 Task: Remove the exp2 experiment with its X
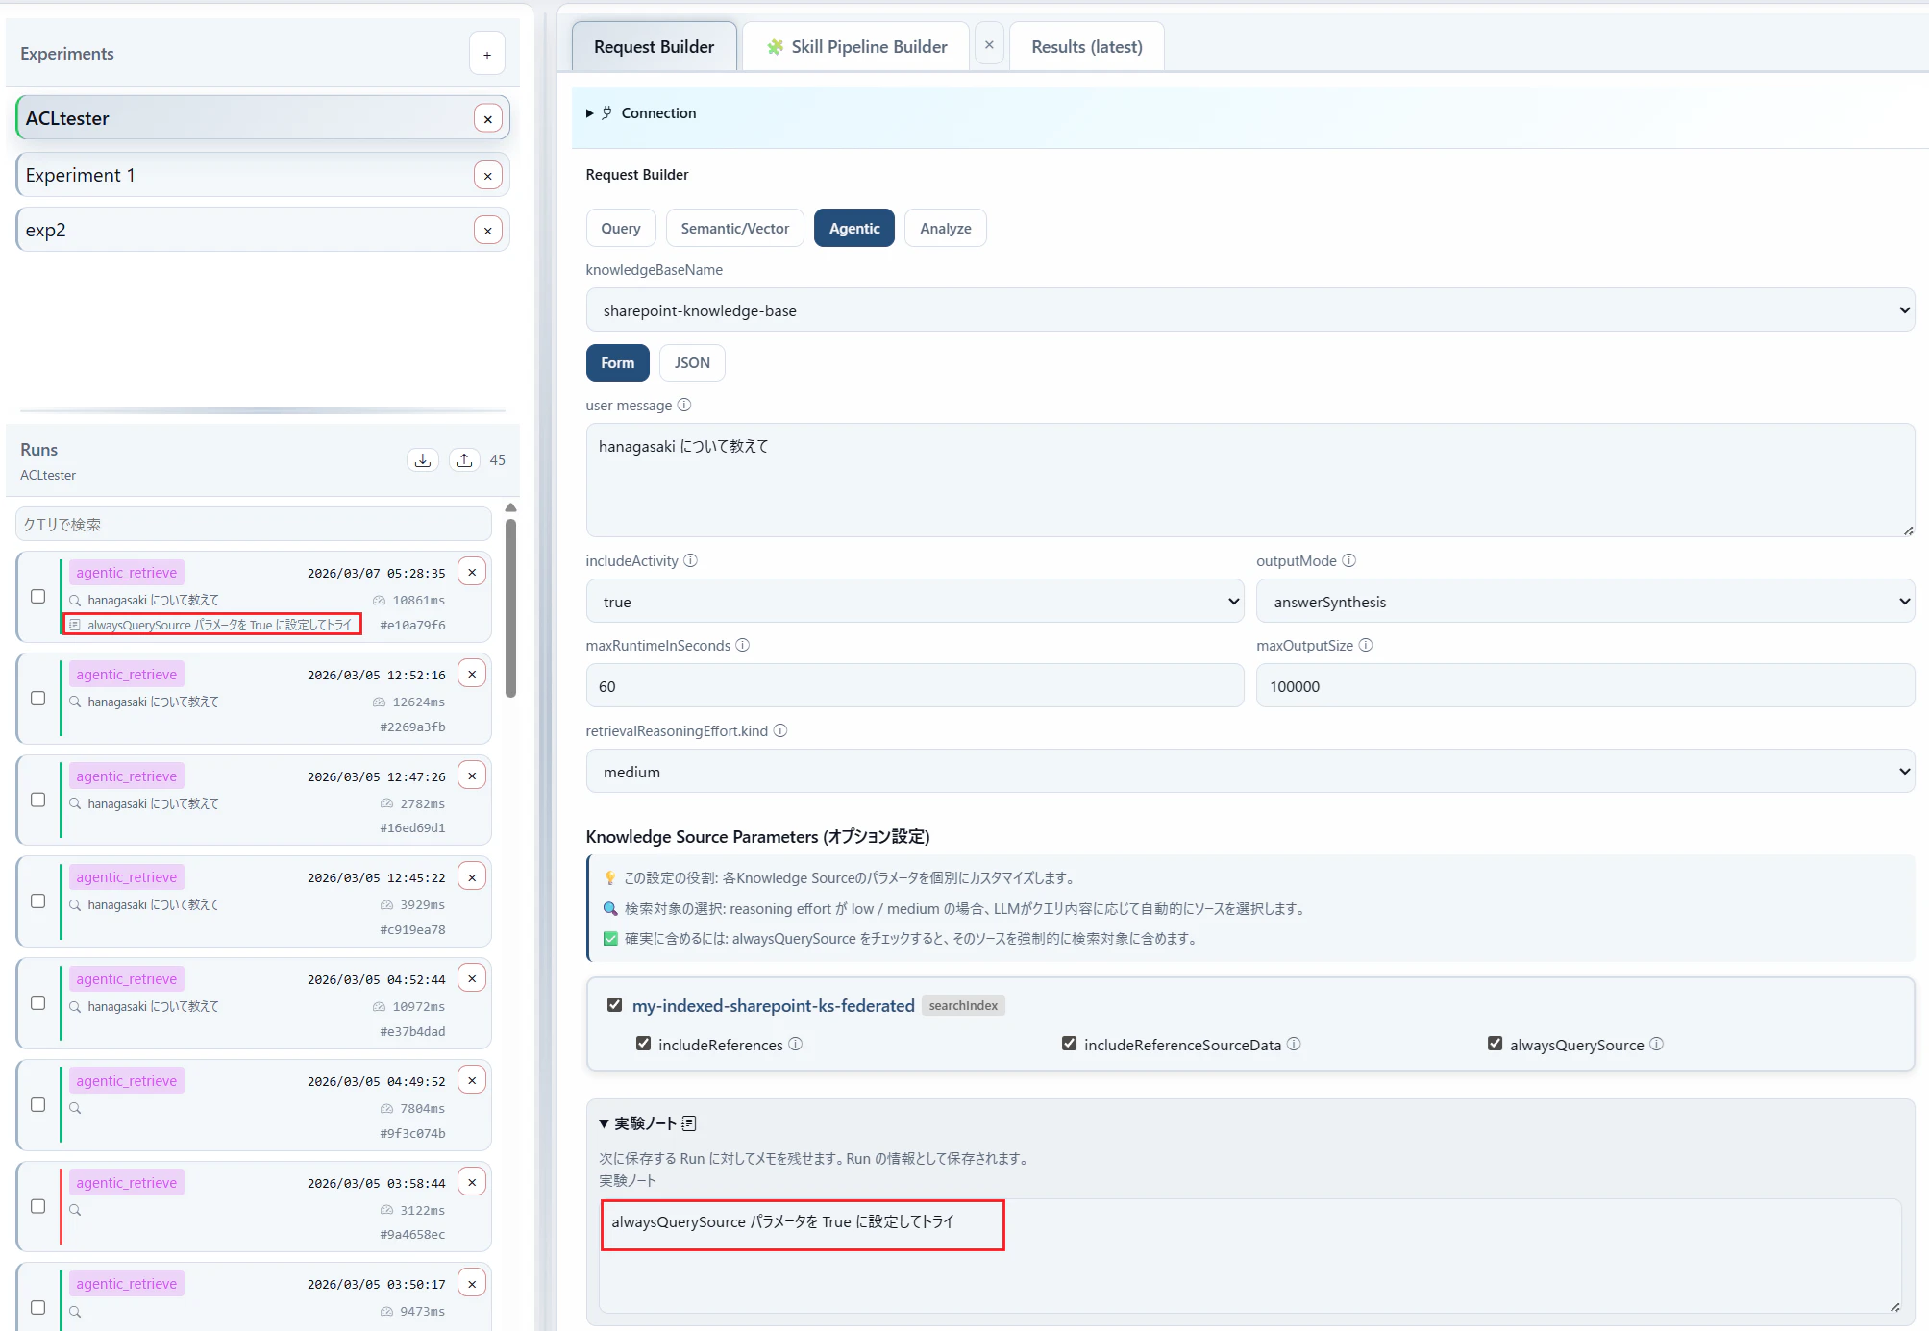coord(488,231)
